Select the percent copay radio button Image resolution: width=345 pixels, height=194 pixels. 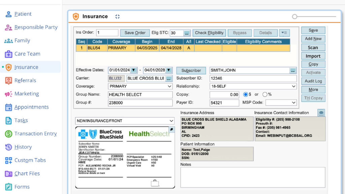point(265,95)
